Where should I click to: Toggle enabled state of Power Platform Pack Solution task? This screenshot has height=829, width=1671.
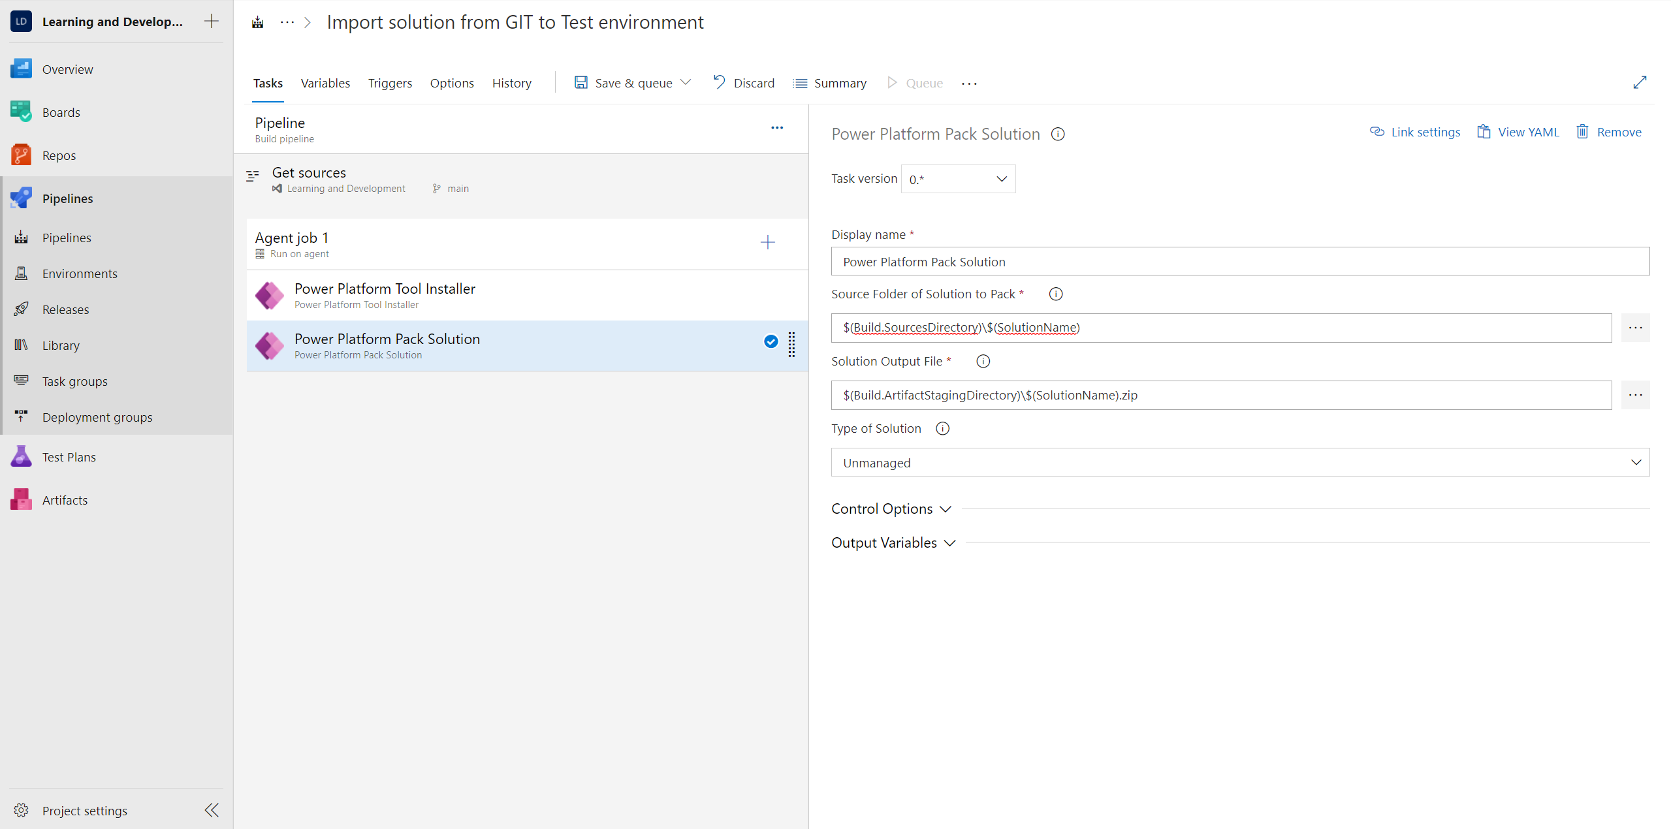point(771,341)
